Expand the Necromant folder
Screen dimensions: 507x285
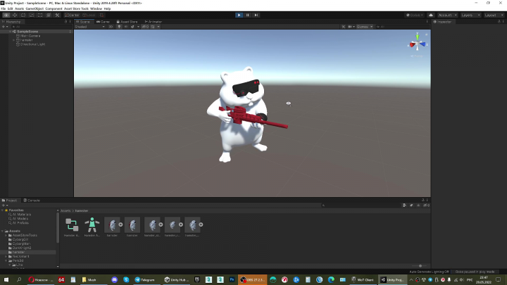tap(6, 257)
